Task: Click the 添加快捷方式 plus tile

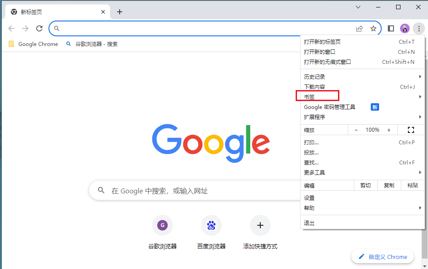Action: [260, 232]
